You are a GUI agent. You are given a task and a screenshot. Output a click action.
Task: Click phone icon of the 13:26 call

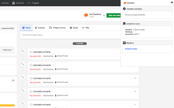pyautogui.click(x=23, y=50)
